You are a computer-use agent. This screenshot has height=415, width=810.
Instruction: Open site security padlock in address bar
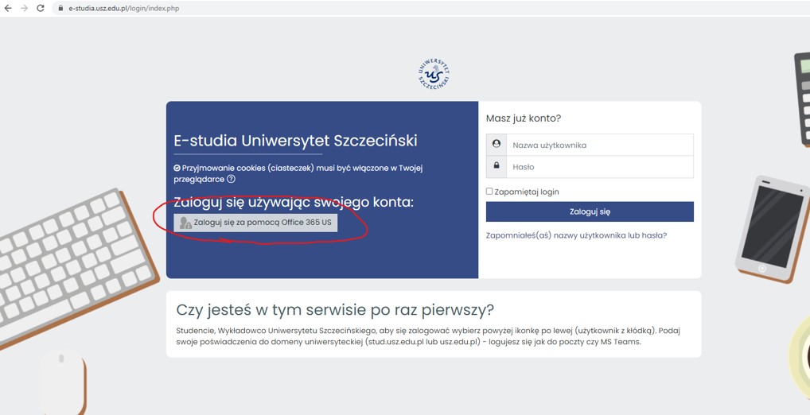point(60,8)
